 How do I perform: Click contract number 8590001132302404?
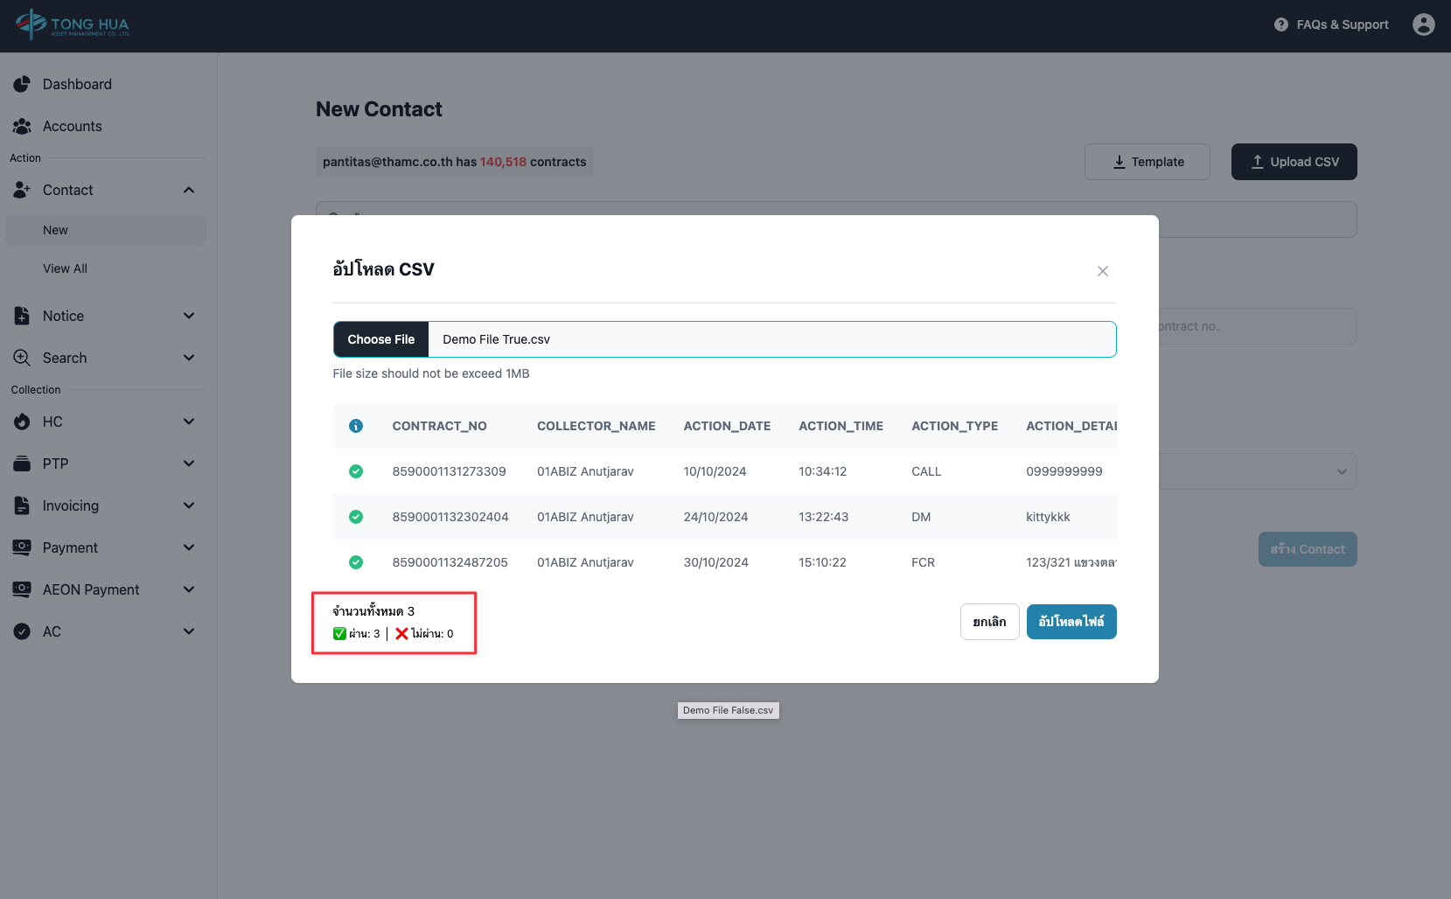click(x=450, y=517)
